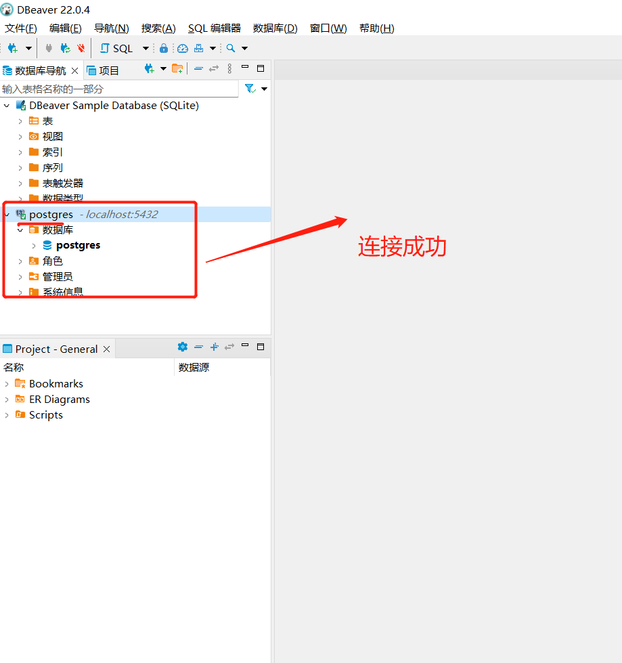Collapse the DBeaver Sample Database node
Screen dimensions: 622x663
pos(7,105)
